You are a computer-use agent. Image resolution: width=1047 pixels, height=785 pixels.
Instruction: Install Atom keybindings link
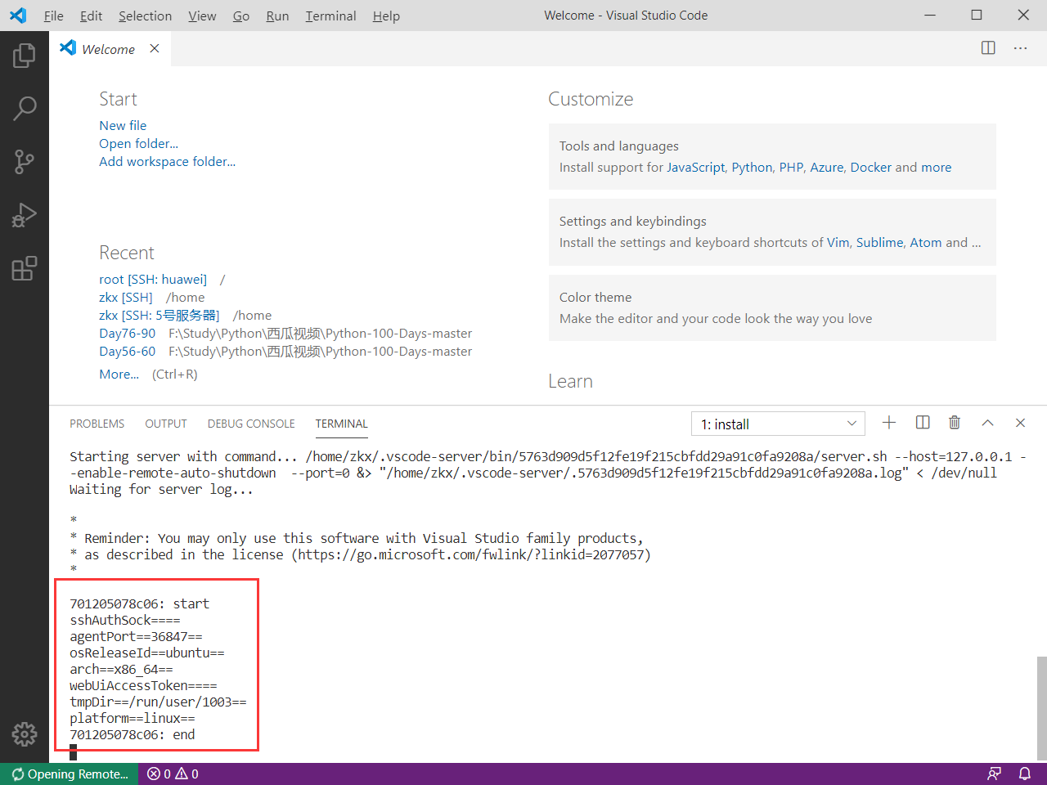(925, 242)
